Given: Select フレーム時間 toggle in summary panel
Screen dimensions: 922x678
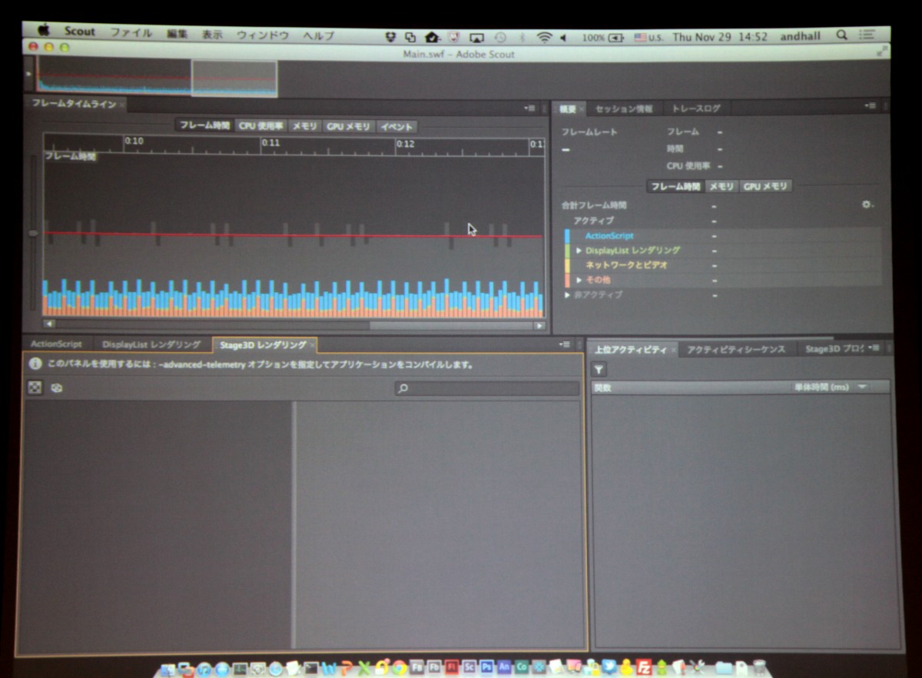Looking at the screenshot, I should click(x=675, y=186).
